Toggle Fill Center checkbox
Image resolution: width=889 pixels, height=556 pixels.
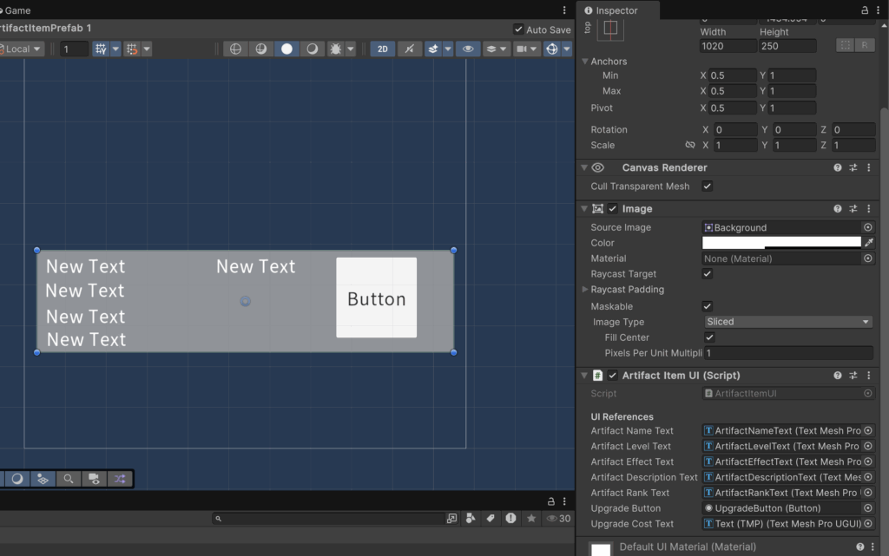(709, 337)
